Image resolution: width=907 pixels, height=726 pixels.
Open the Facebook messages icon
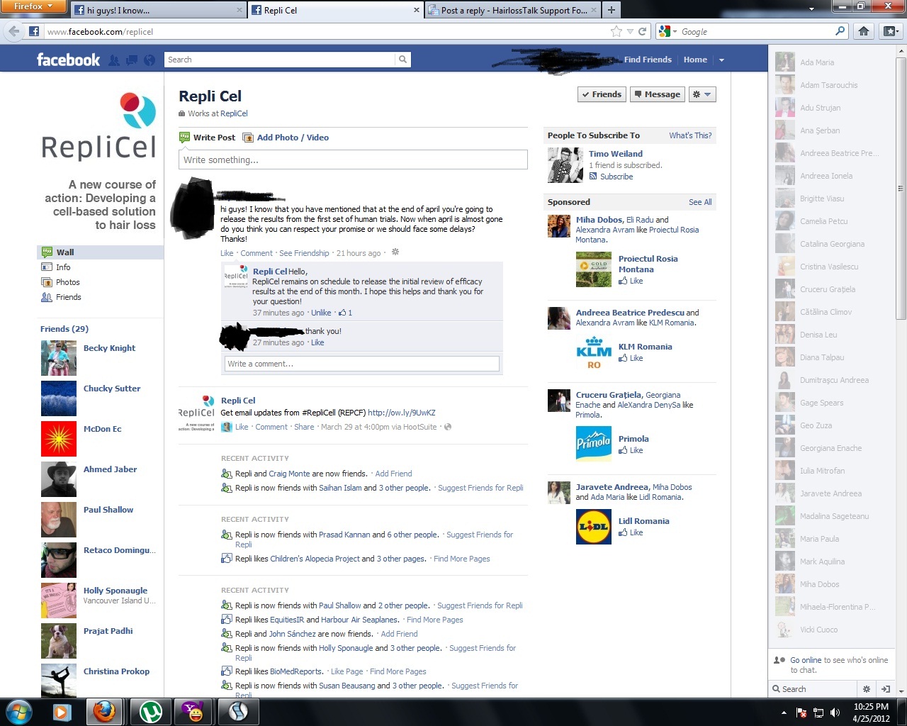[132, 60]
